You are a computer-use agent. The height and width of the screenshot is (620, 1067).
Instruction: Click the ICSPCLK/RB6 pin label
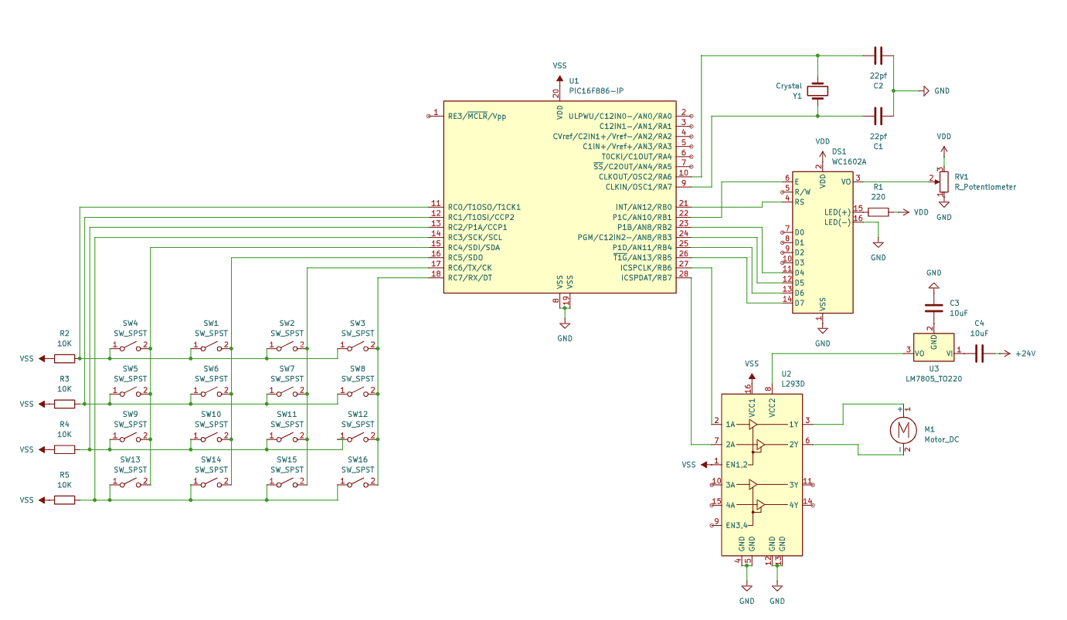[647, 267]
